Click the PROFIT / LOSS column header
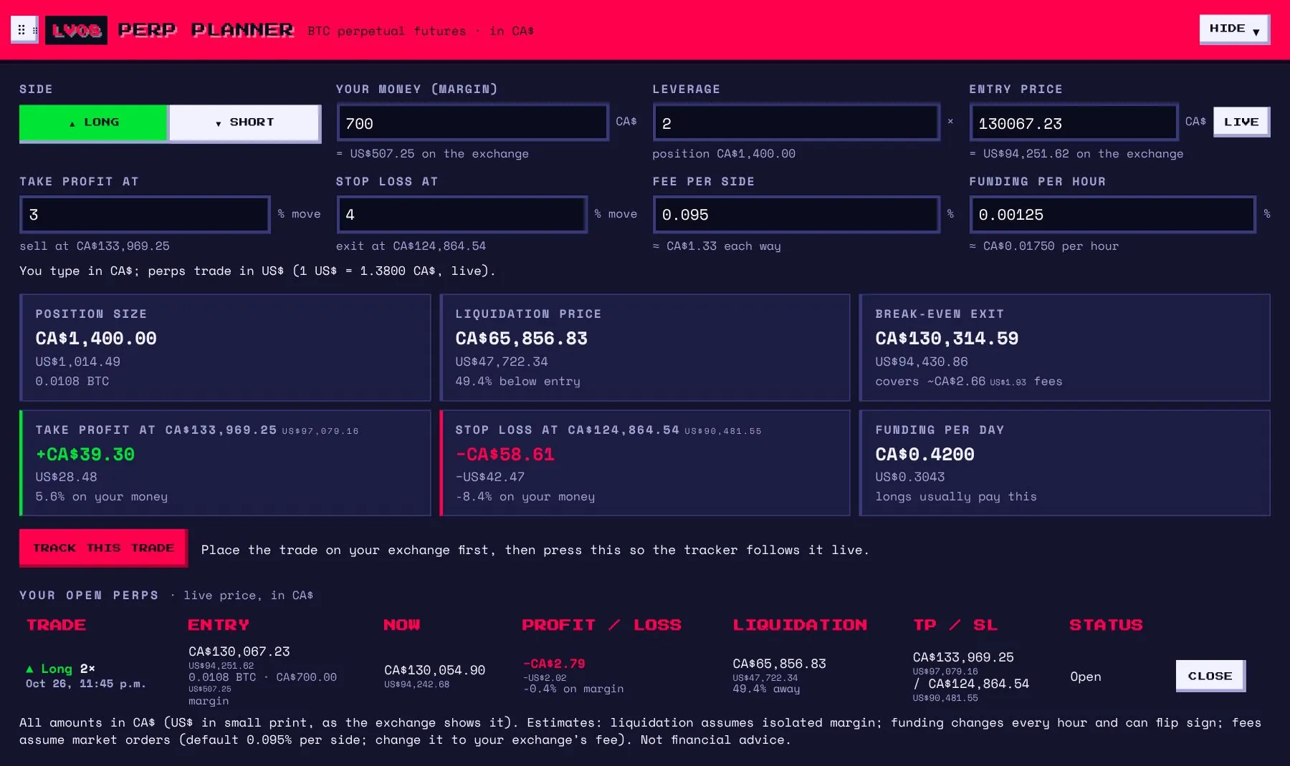The height and width of the screenshot is (766, 1290). [x=601, y=625]
